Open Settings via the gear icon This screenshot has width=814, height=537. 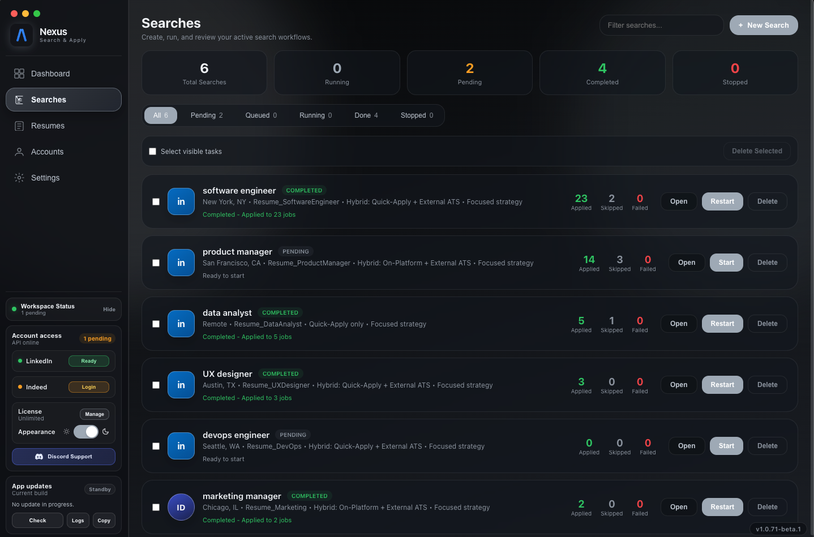tap(19, 178)
